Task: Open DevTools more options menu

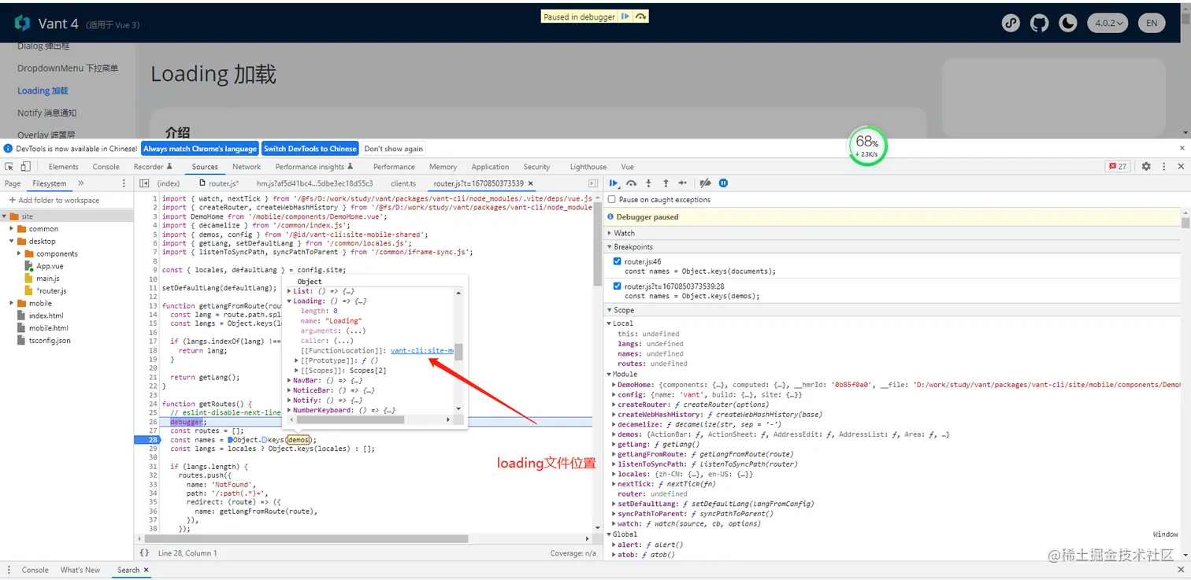Action: click(x=1163, y=166)
